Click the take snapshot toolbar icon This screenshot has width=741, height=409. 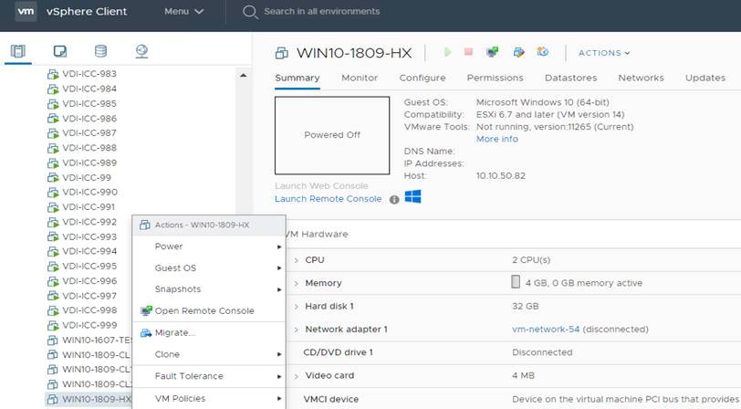(x=542, y=51)
